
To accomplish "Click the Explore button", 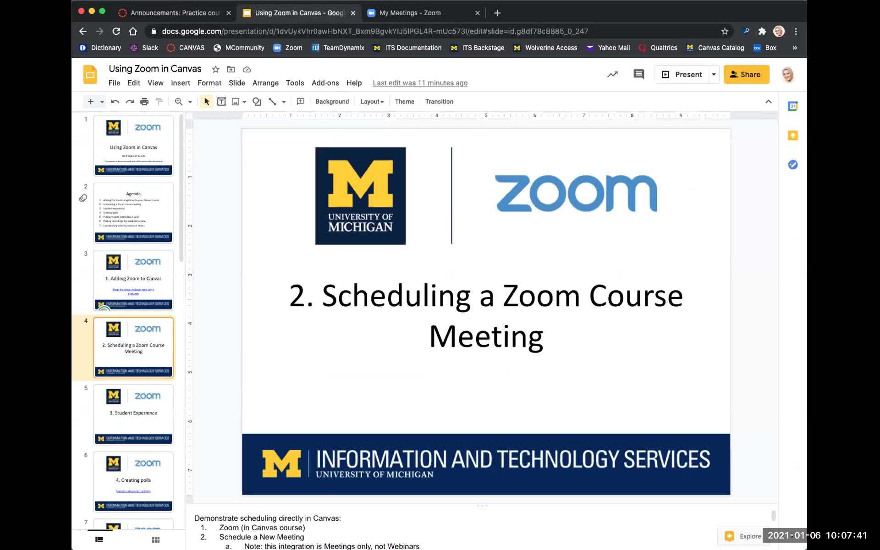I will click(x=743, y=536).
